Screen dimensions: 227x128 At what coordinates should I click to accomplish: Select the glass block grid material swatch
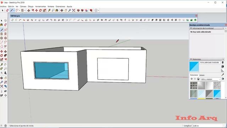pos(194,85)
